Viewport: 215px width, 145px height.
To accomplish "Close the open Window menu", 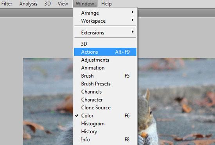I will point(85,4).
